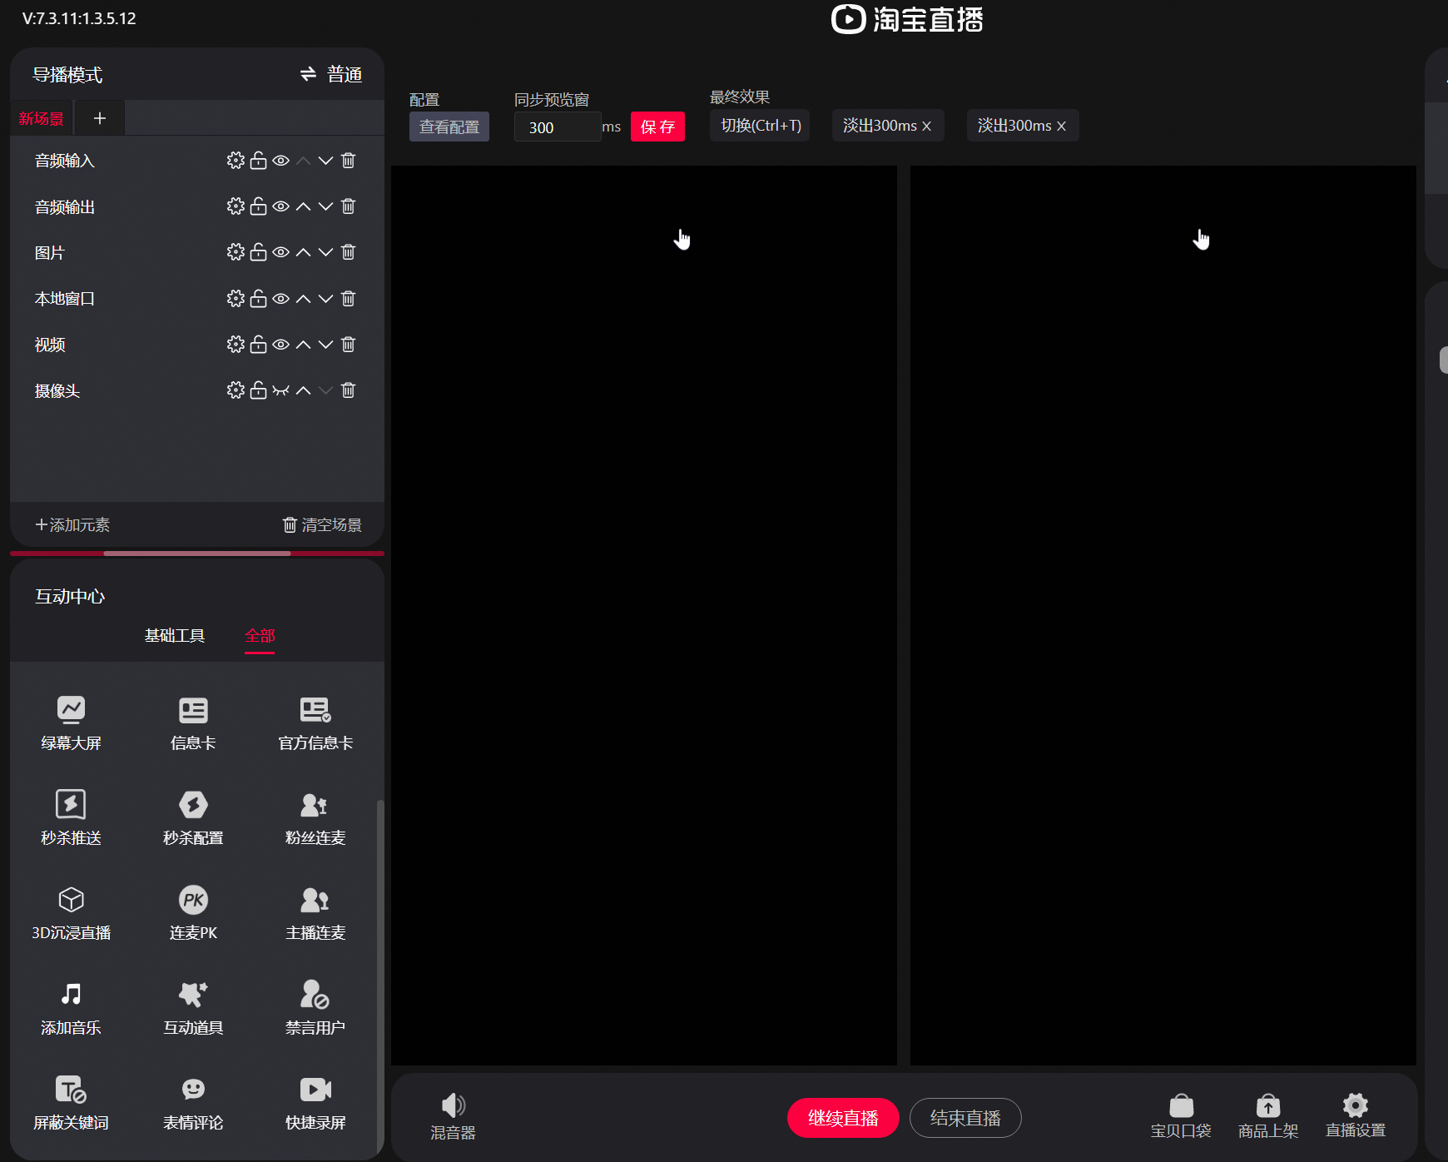Switch to 基础工具 tab
The height and width of the screenshot is (1162, 1448).
pyautogui.click(x=175, y=635)
